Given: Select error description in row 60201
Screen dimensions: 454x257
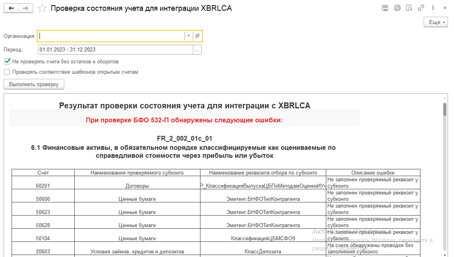Looking at the screenshot, I should [x=373, y=183].
